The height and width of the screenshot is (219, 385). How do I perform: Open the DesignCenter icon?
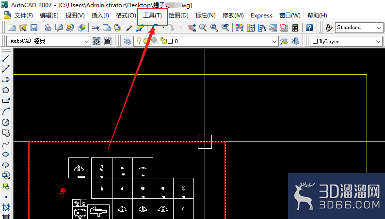click(251, 28)
